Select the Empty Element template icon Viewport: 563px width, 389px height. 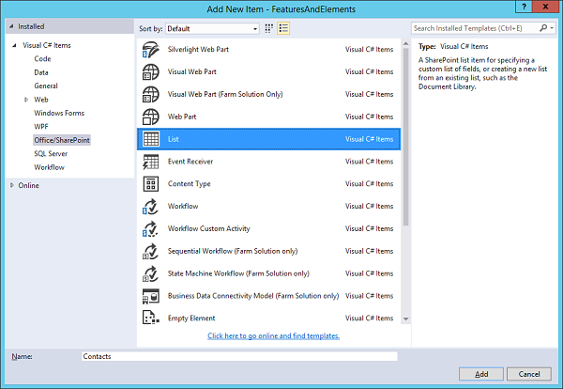[x=150, y=319]
